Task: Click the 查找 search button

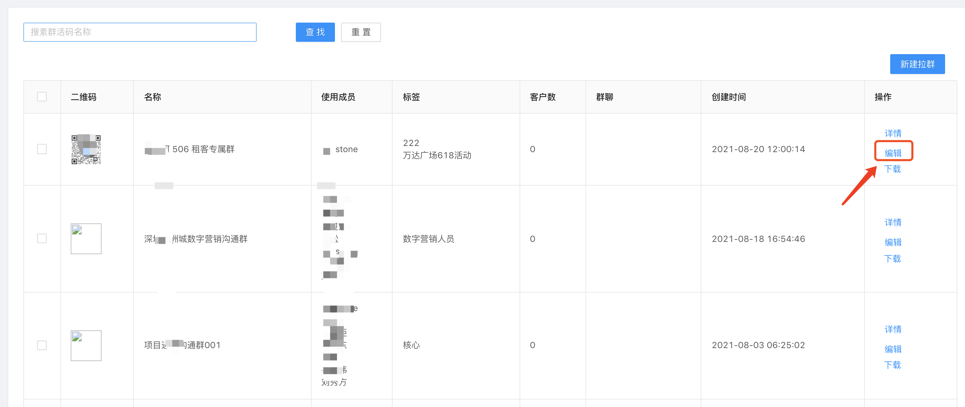Action: [x=315, y=32]
